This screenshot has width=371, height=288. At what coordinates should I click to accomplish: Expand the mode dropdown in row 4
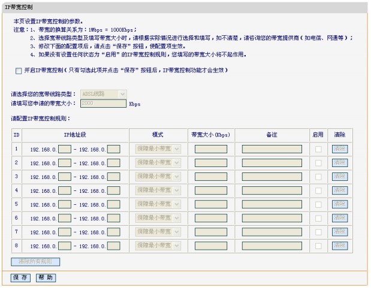(x=158, y=190)
